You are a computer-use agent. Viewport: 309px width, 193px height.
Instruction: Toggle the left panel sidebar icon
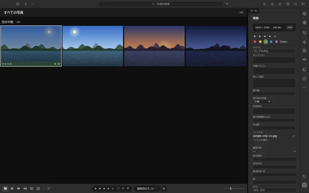[x=18, y=4]
